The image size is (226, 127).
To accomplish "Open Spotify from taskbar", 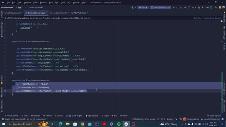I will 119,124.
